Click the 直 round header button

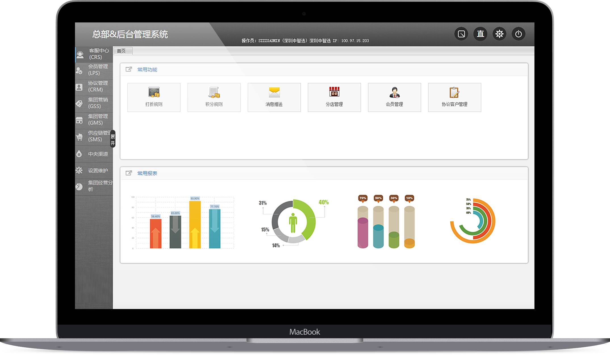pyautogui.click(x=480, y=34)
